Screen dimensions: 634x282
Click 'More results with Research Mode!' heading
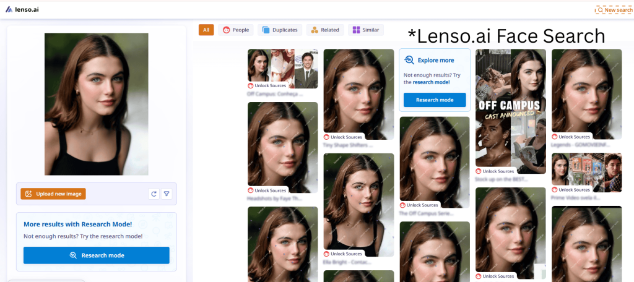pos(77,224)
